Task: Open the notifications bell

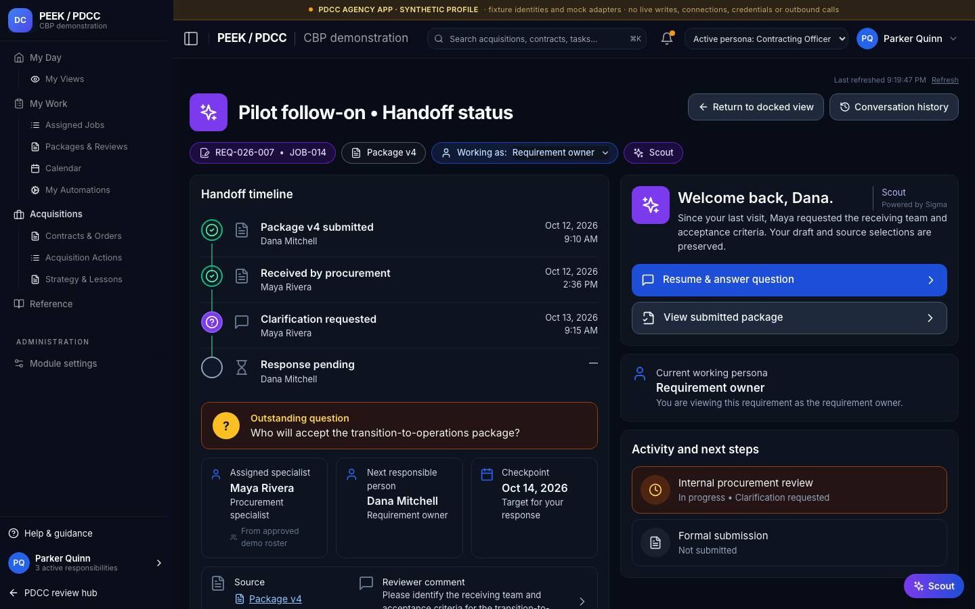Action: click(x=667, y=39)
